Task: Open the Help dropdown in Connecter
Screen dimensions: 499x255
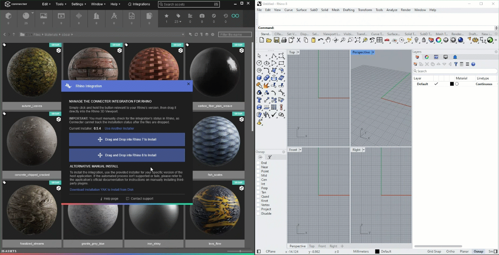Action: (x=115, y=4)
